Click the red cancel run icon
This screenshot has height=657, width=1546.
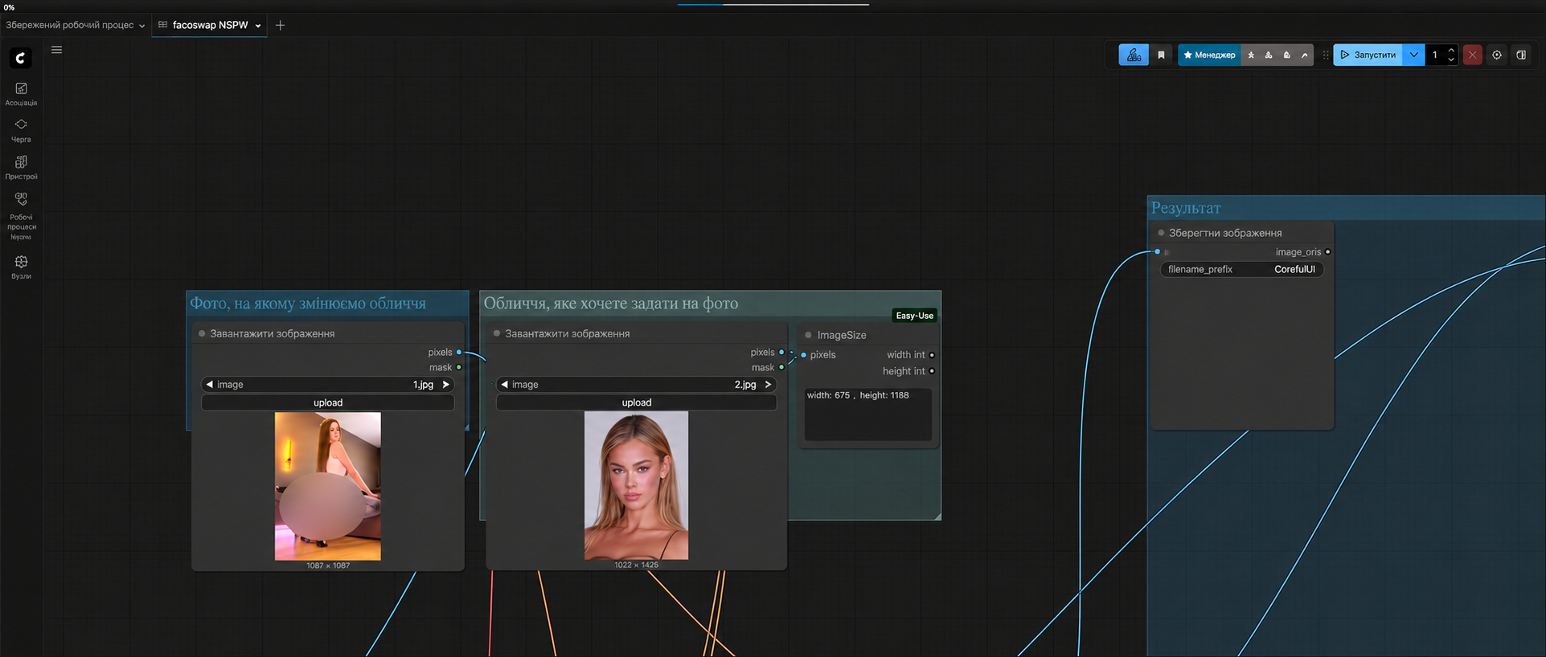pos(1472,55)
